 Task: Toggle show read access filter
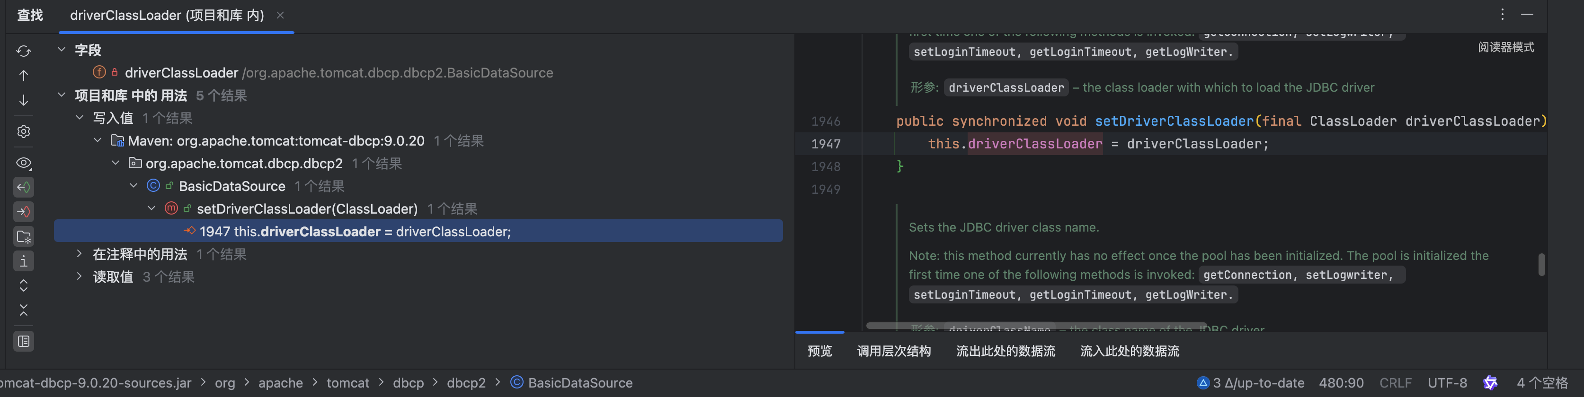click(23, 187)
